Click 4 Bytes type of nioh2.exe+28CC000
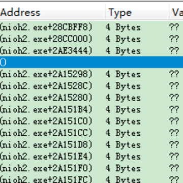 [x=123, y=39]
